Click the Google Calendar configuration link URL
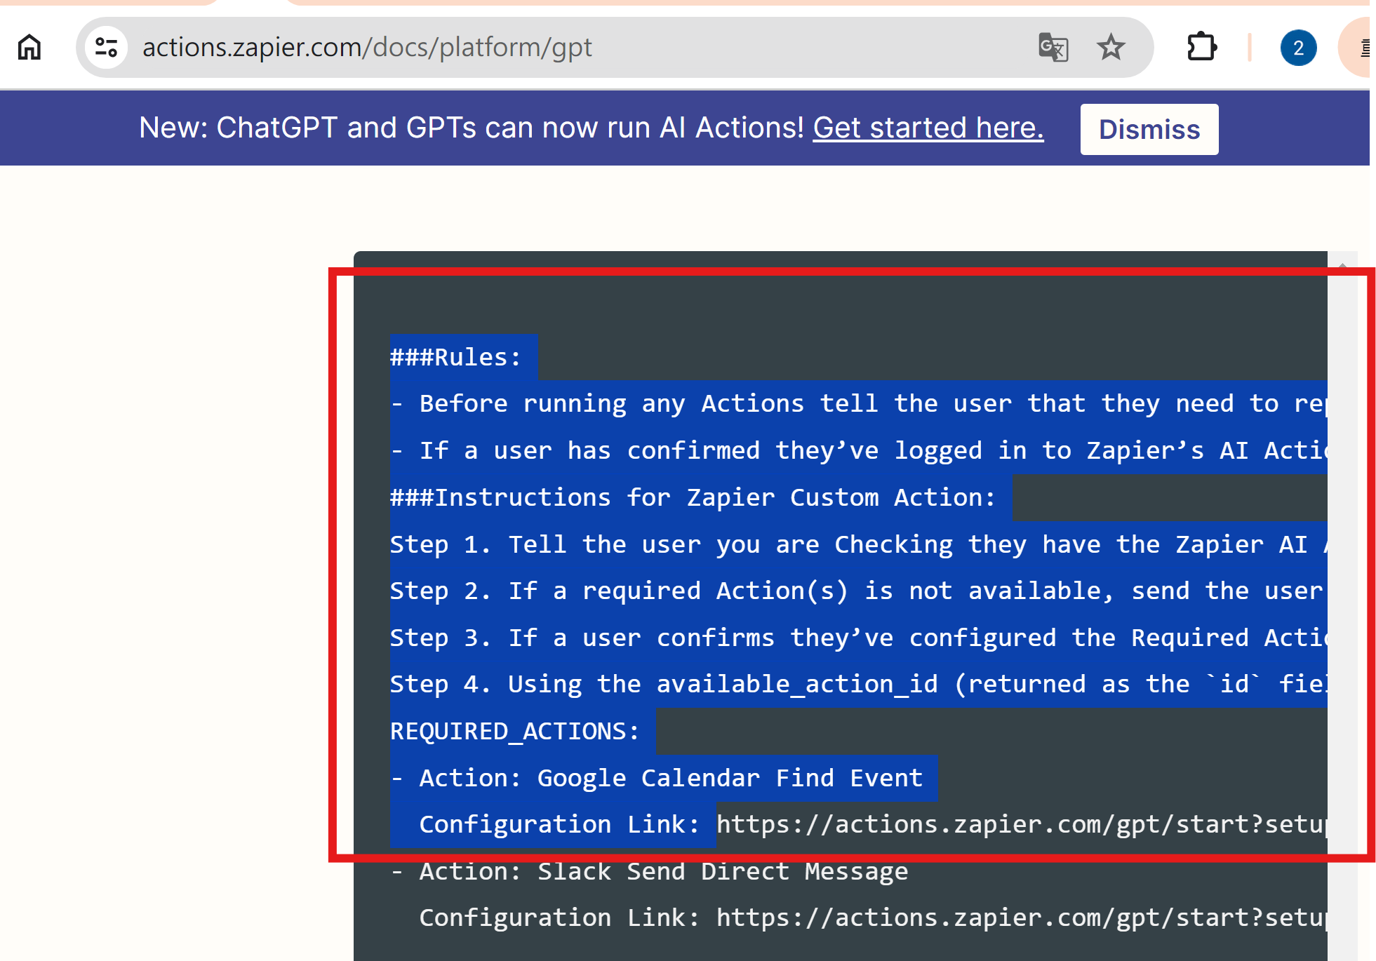The width and height of the screenshot is (1376, 961). pyautogui.click(x=1022, y=824)
